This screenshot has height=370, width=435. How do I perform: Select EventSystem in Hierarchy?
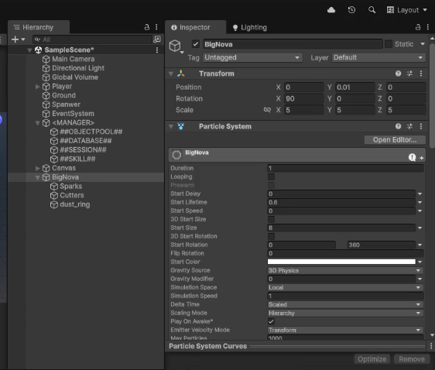[73, 114]
